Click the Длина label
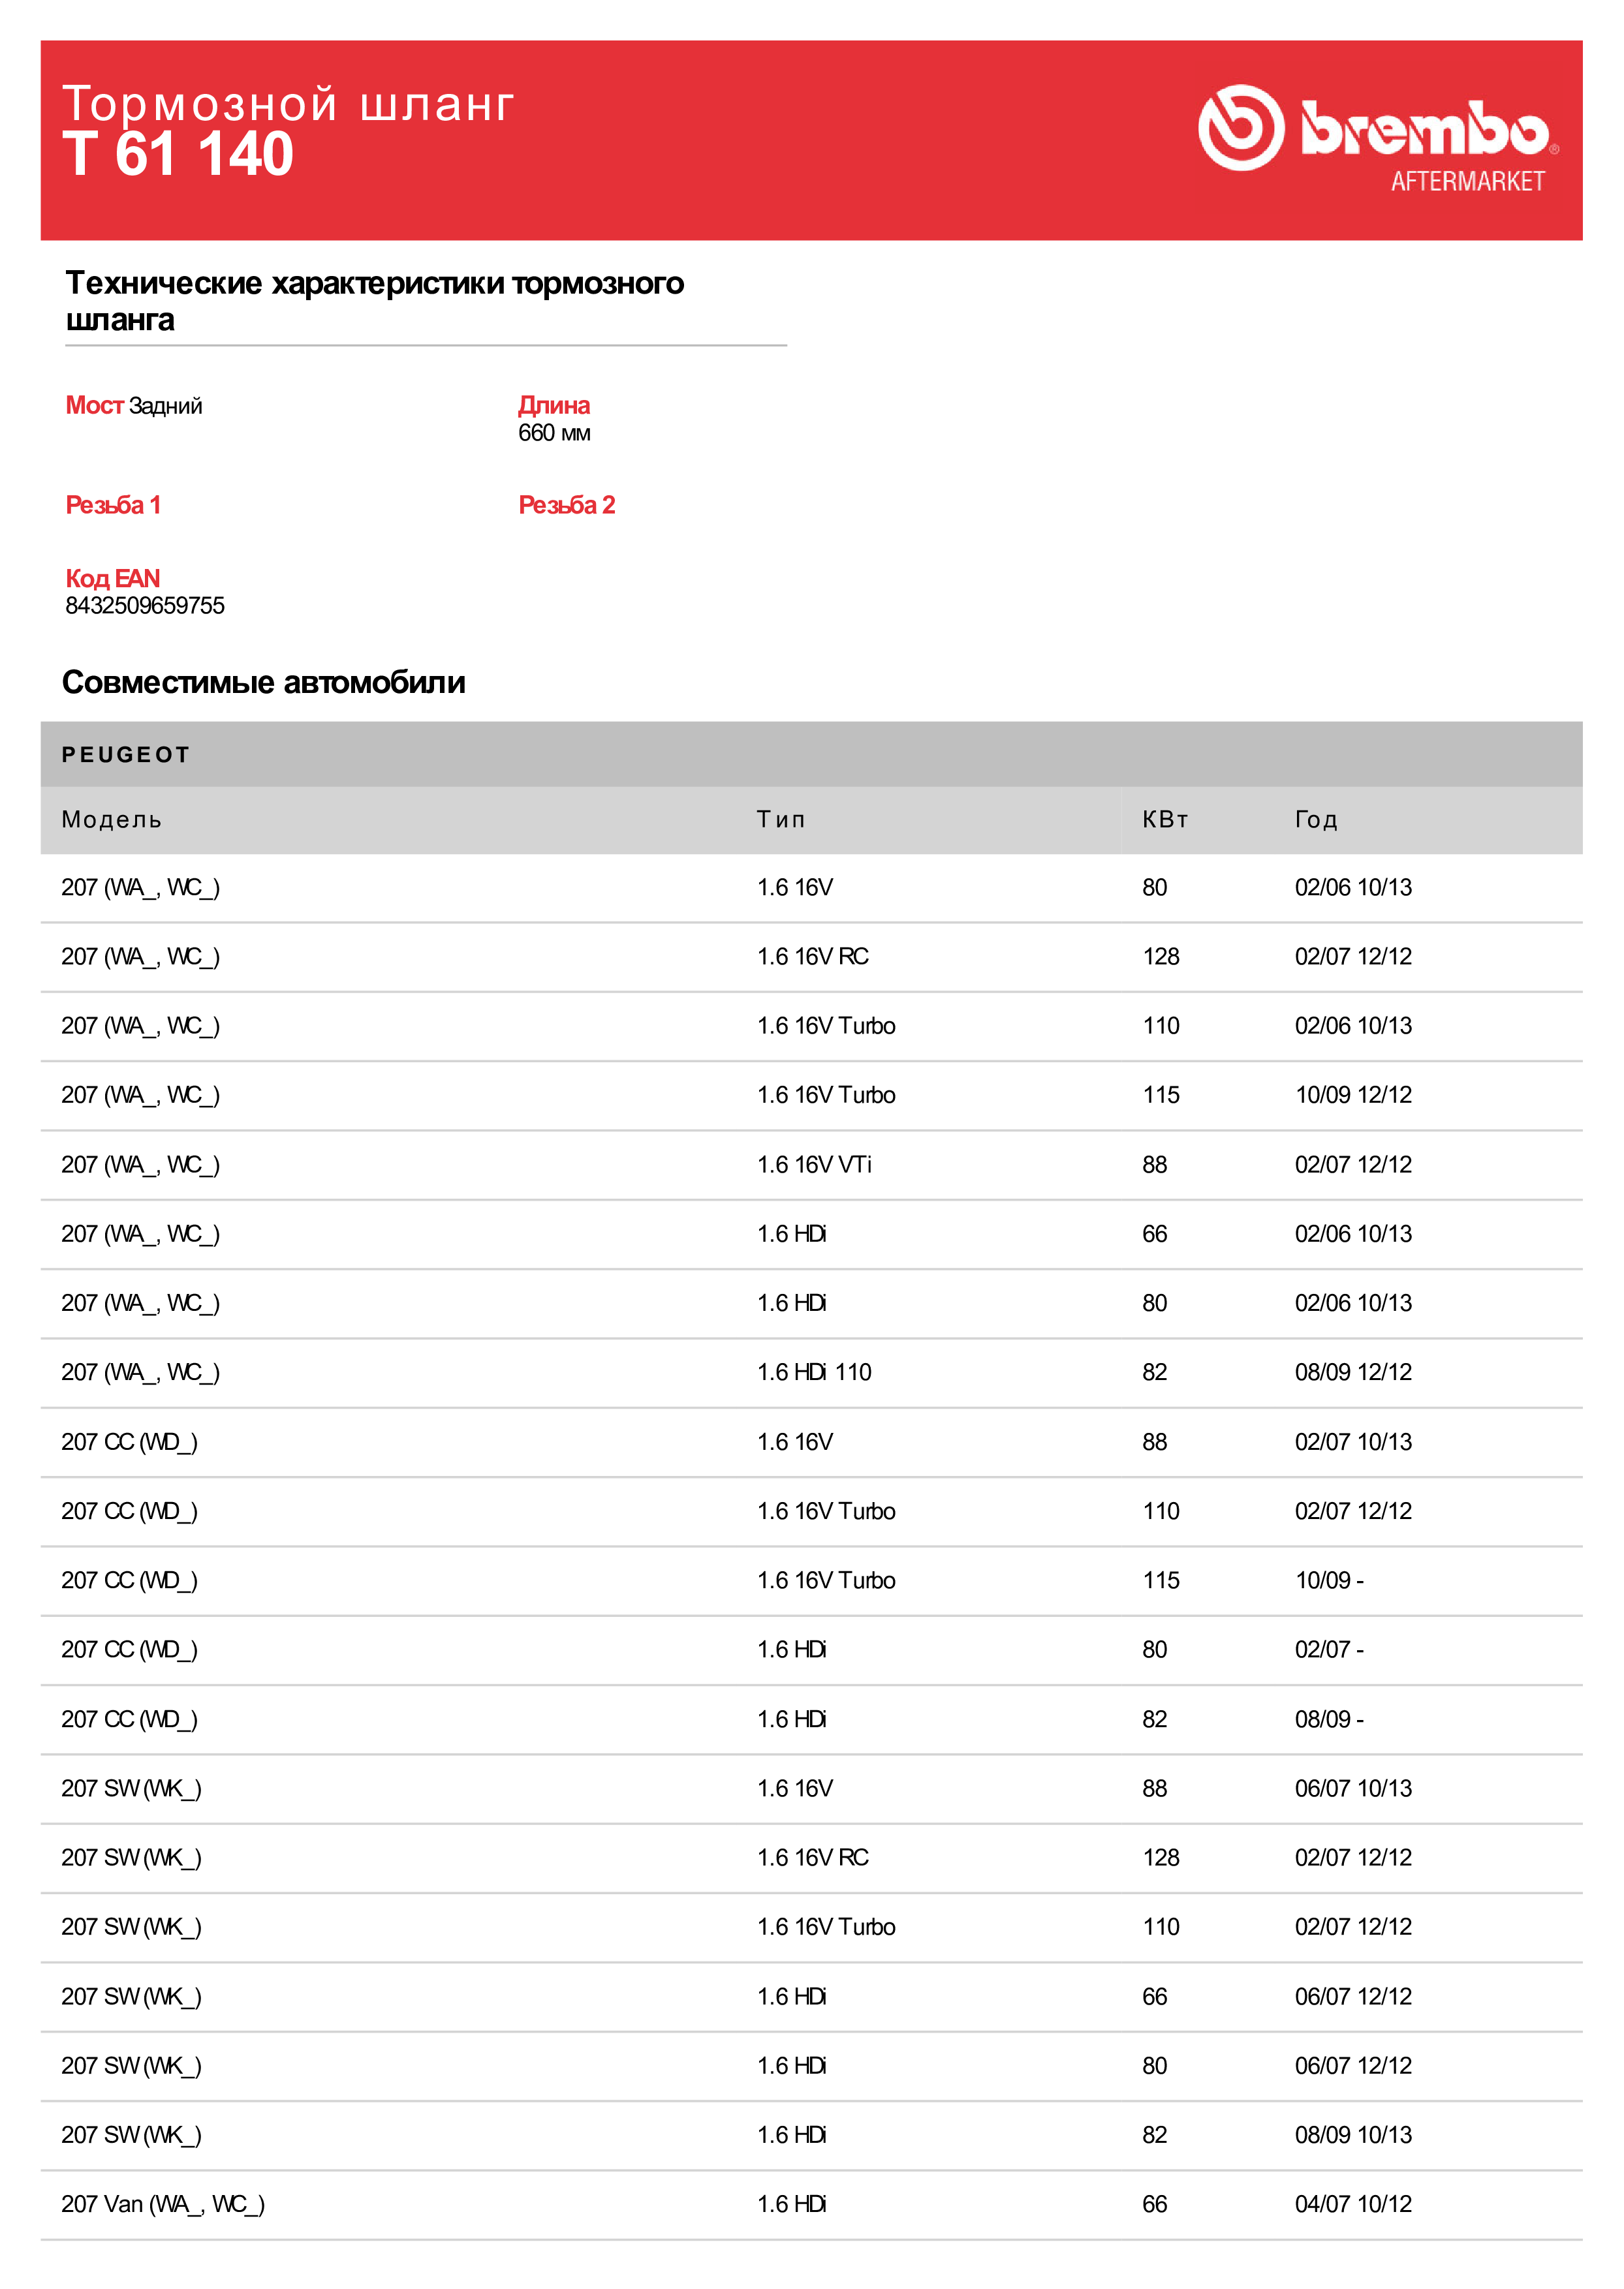Image resolution: width=1624 pixels, height=2289 pixels. [553, 405]
